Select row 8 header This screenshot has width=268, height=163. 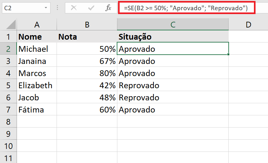[x=8, y=121]
